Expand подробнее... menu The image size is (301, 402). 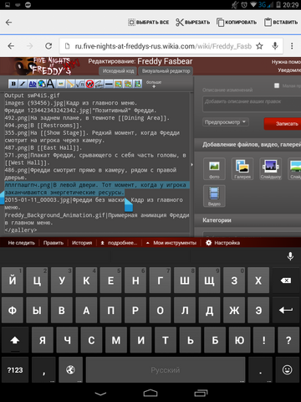tap(119, 243)
